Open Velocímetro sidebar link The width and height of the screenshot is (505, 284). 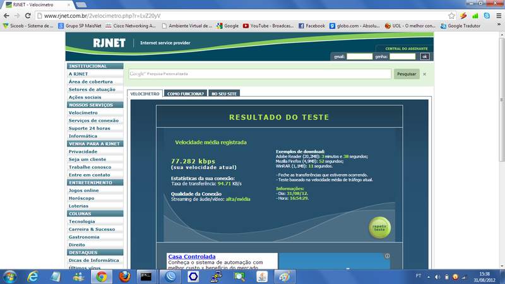coord(83,113)
